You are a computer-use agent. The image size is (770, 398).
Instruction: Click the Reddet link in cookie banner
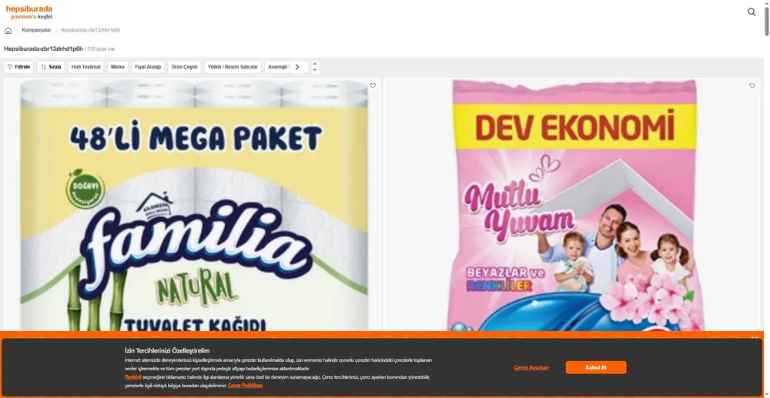pyautogui.click(x=133, y=377)
